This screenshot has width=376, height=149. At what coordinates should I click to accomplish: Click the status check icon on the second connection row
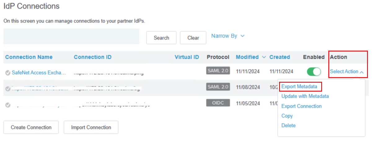[x=8, y=89]
